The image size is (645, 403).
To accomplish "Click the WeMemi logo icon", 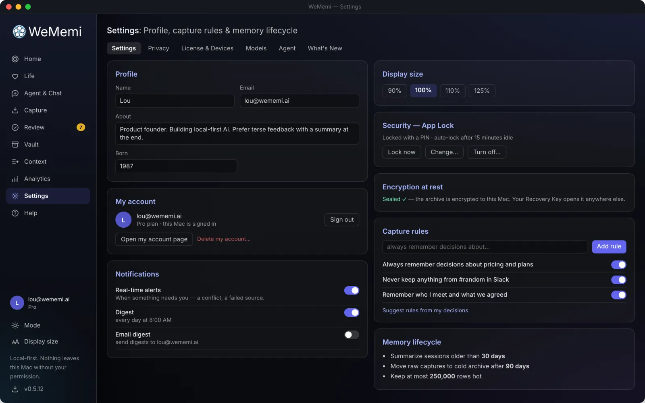I will click(19, 31).
